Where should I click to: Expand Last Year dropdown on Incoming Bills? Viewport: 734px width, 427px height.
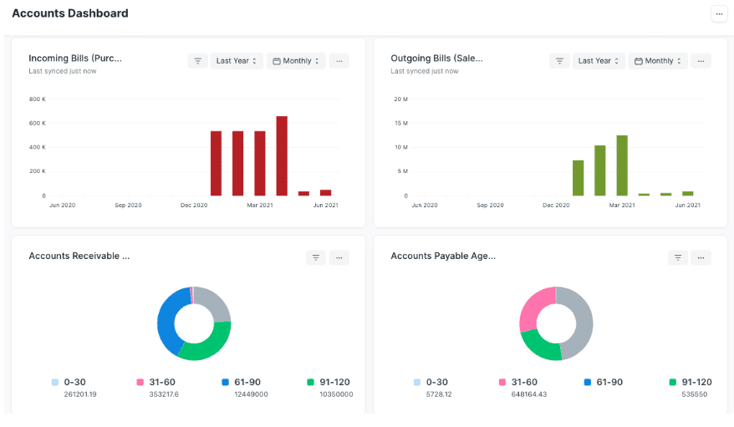[x=237, y=61]
